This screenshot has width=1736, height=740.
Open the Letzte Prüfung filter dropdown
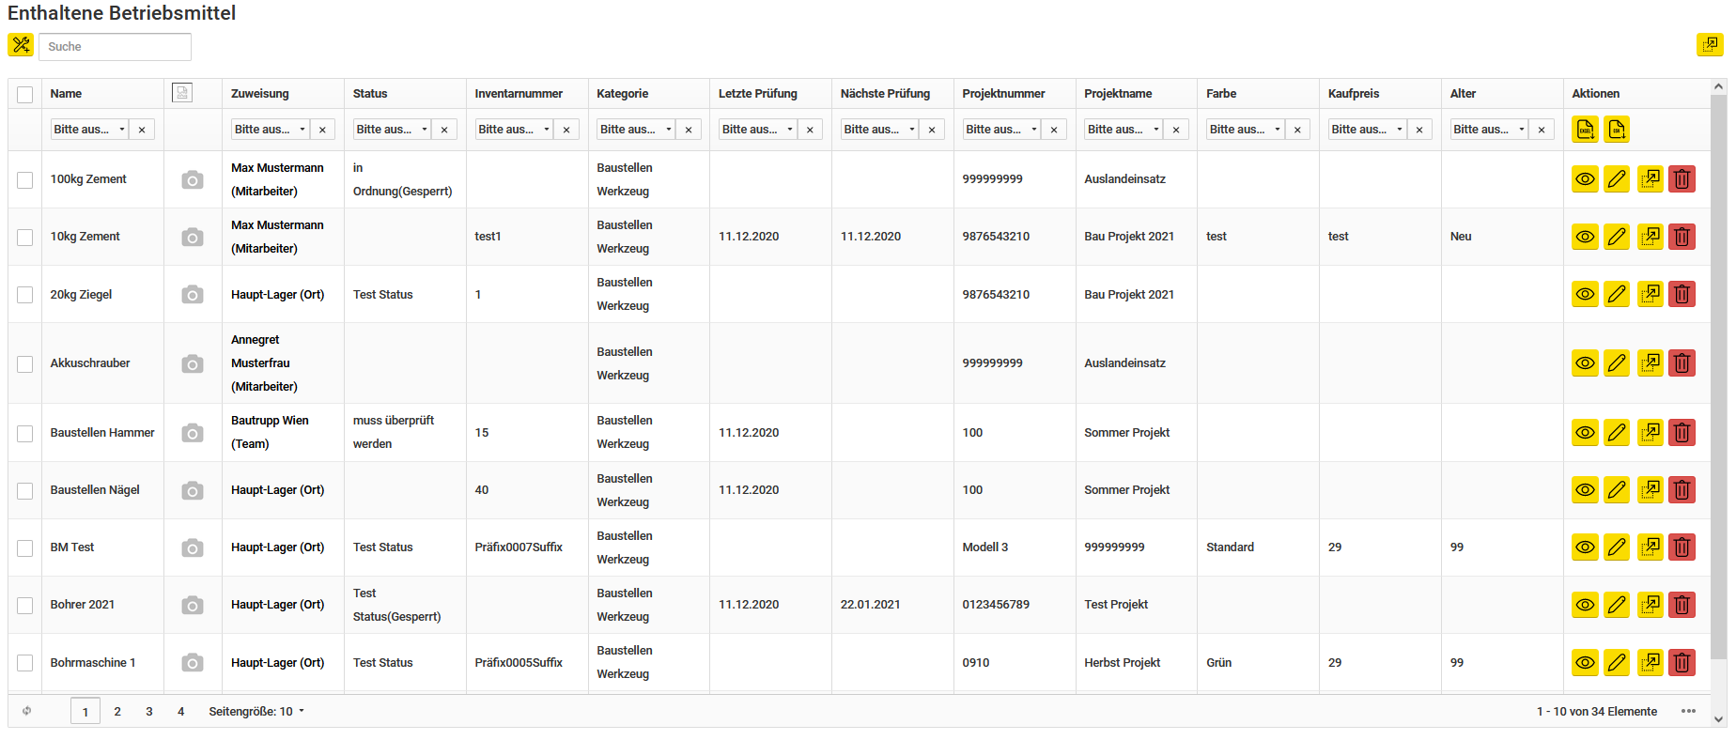[758, 130]
